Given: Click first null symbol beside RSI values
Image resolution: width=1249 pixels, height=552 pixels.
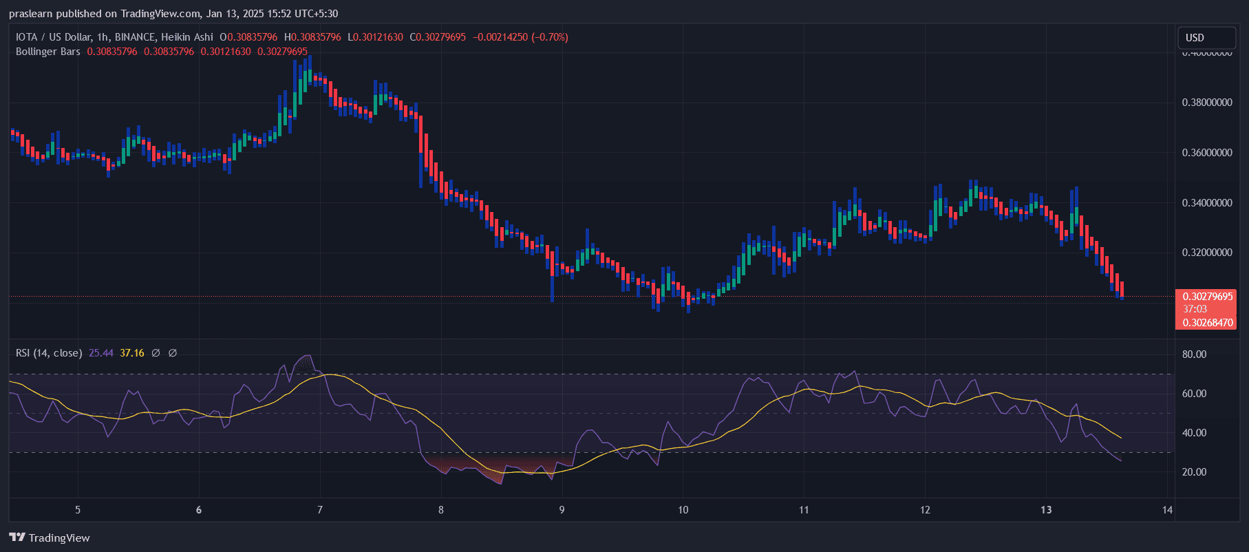Looking at the screenshot, I should 156,353.
